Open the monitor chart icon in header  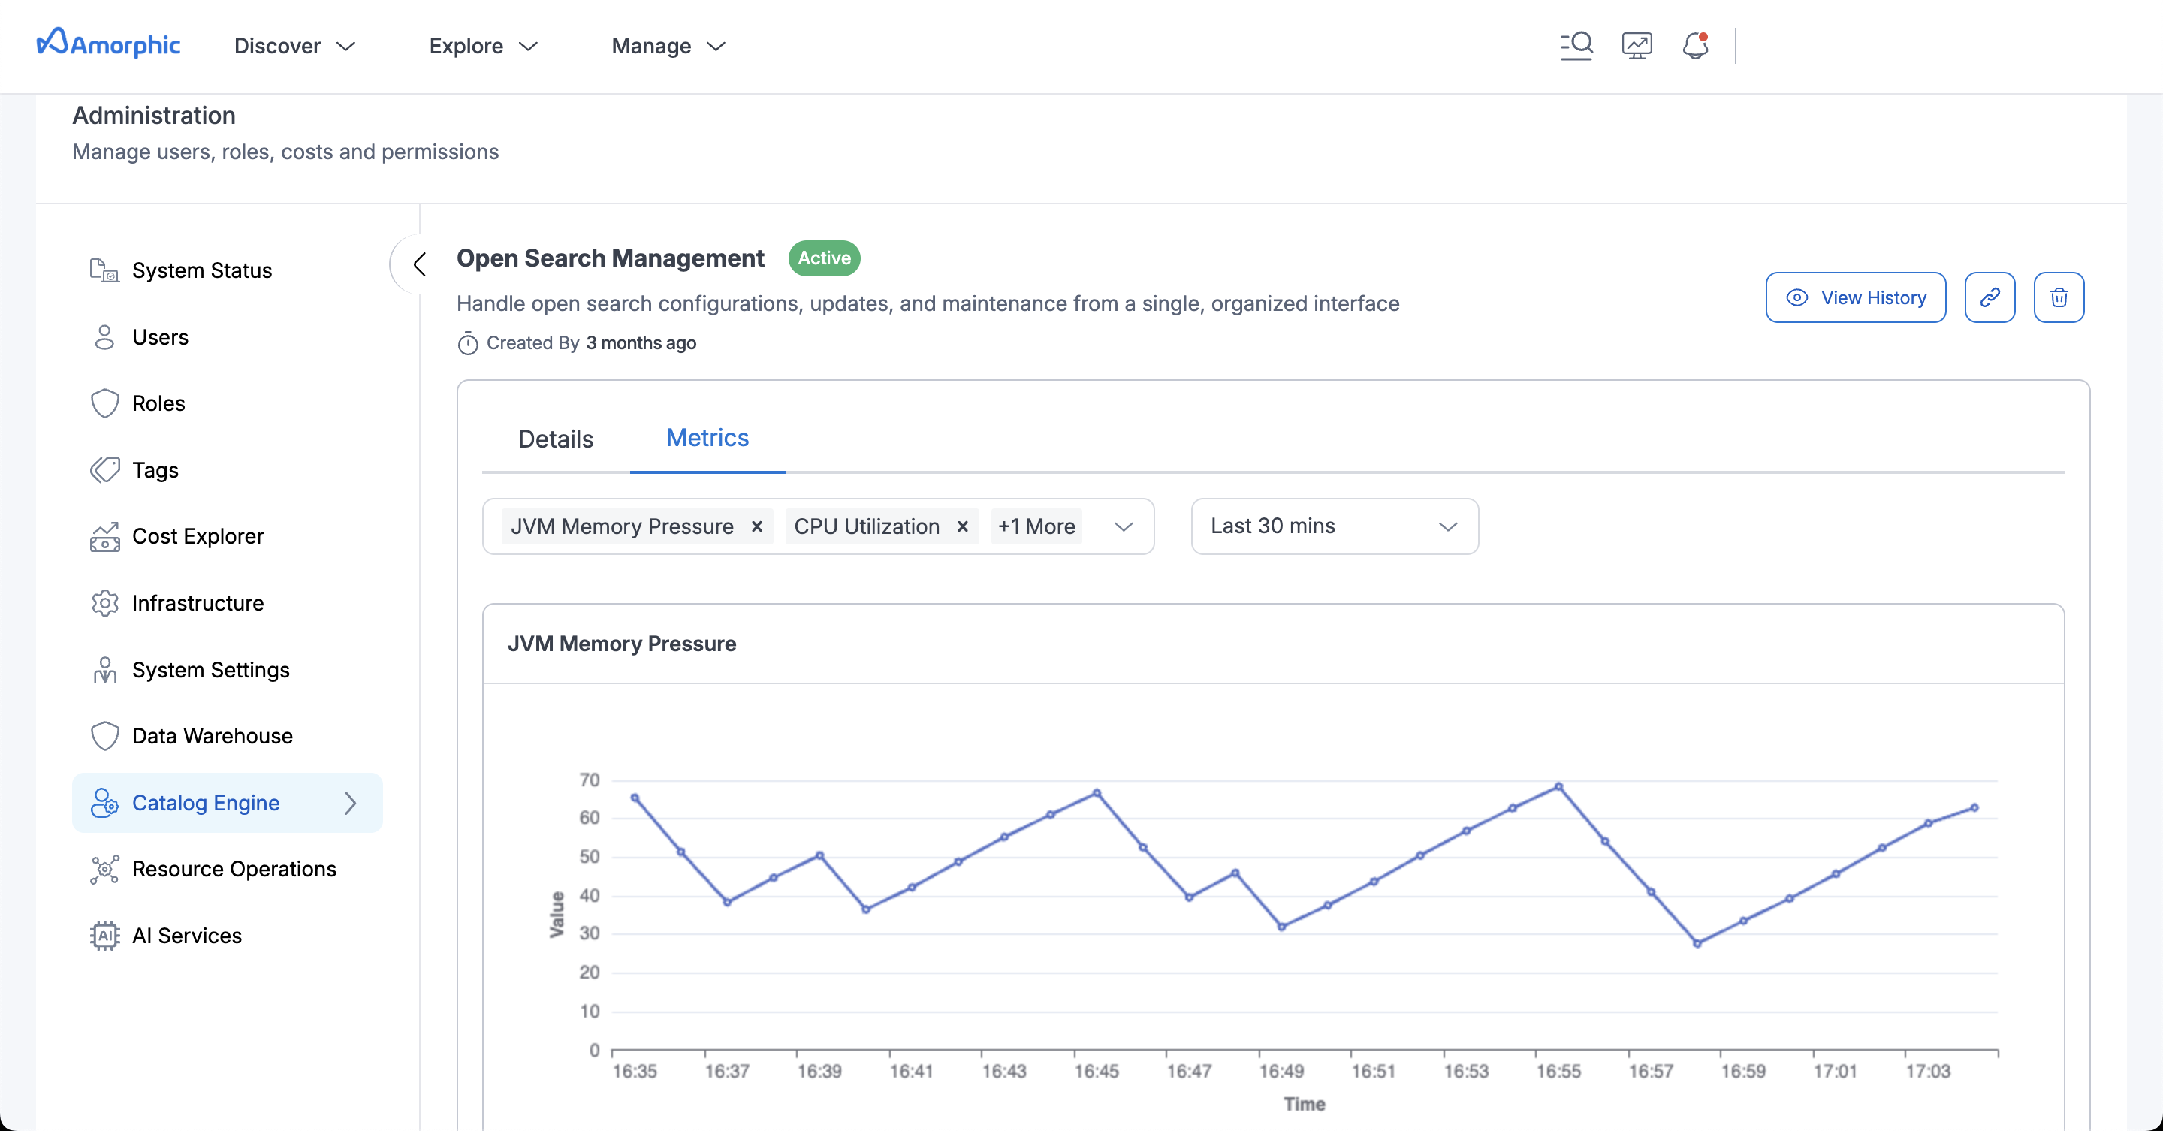[1637, 45]
